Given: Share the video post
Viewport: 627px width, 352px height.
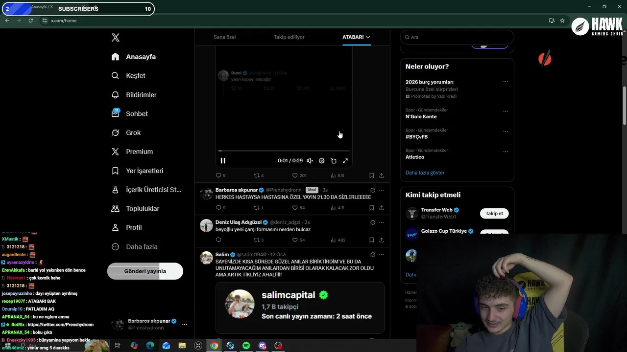Looking at the screenshot, I should pos(382,176).
